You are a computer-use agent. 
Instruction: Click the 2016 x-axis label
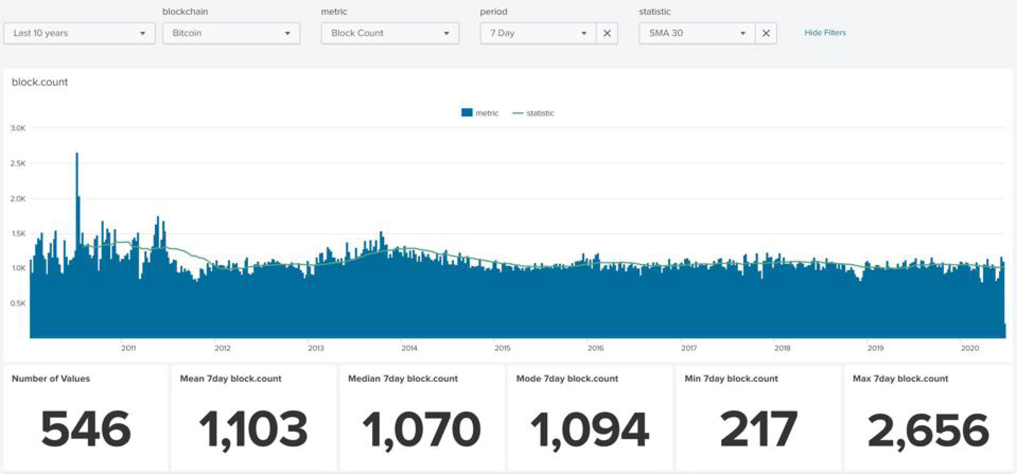[x=596, y=348]
